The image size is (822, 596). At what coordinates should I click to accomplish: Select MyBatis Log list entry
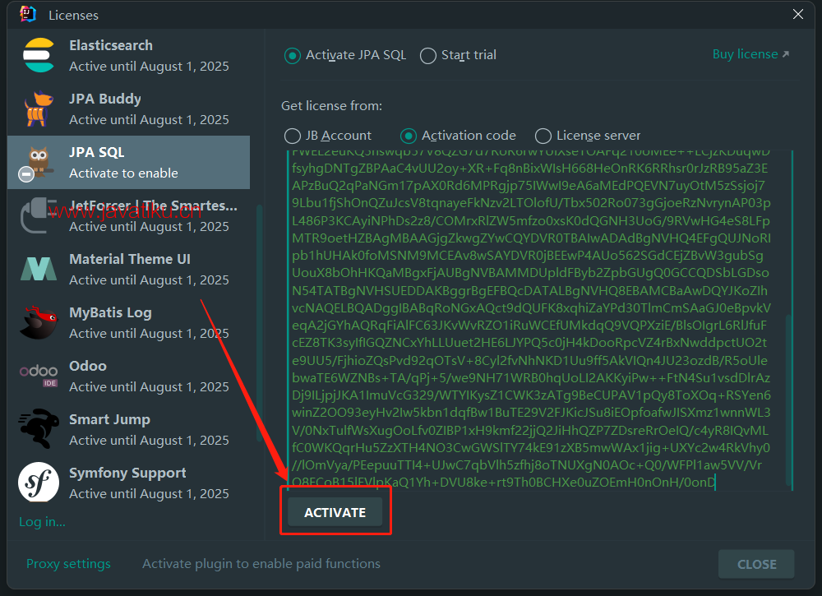click(128, 323)
